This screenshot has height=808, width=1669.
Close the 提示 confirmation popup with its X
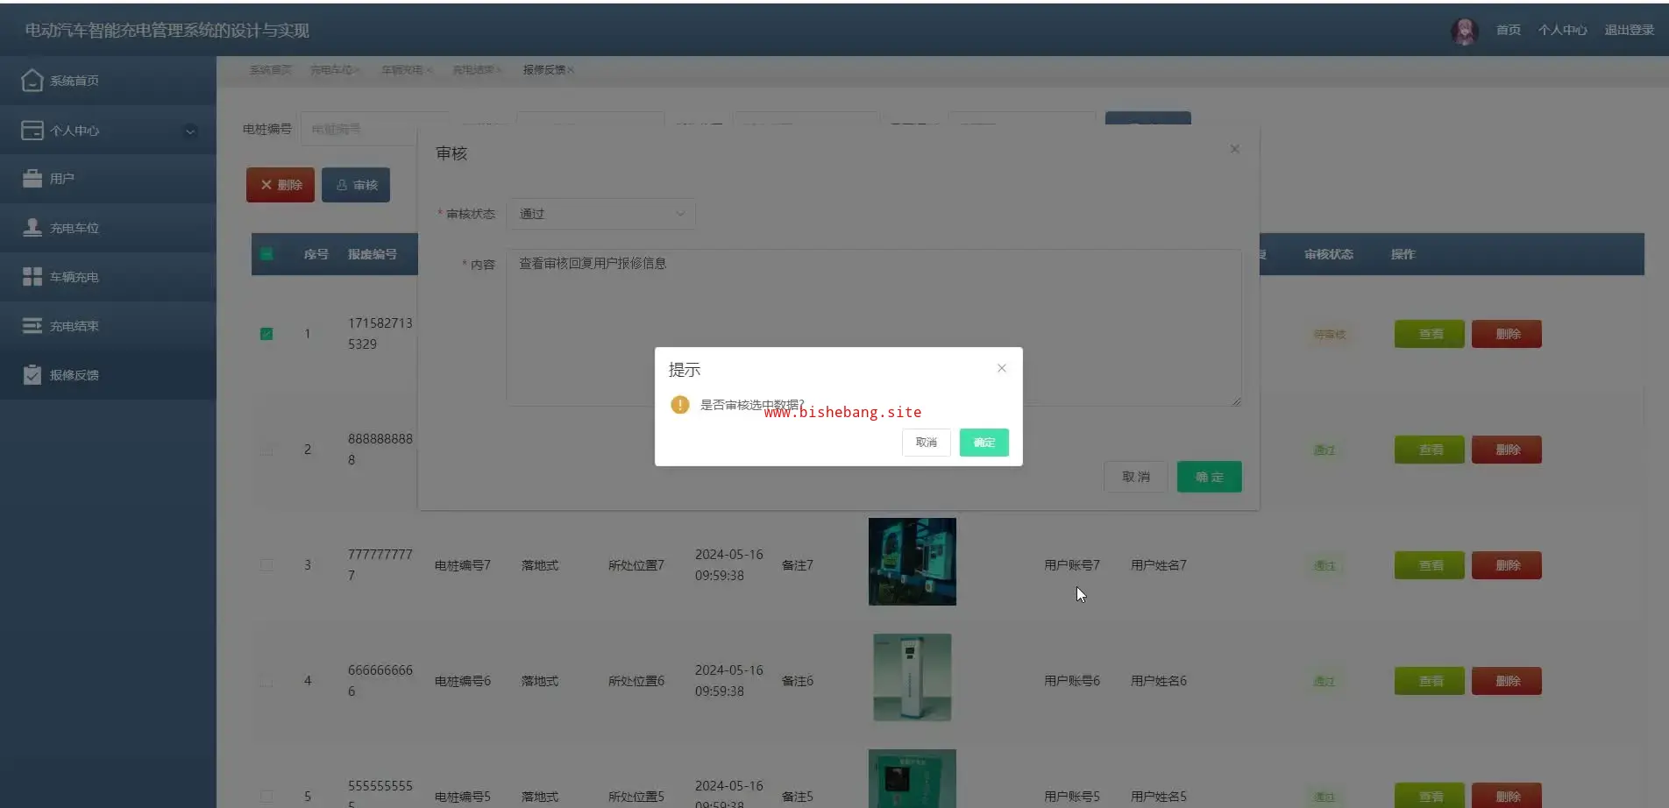click(1001, 368)
